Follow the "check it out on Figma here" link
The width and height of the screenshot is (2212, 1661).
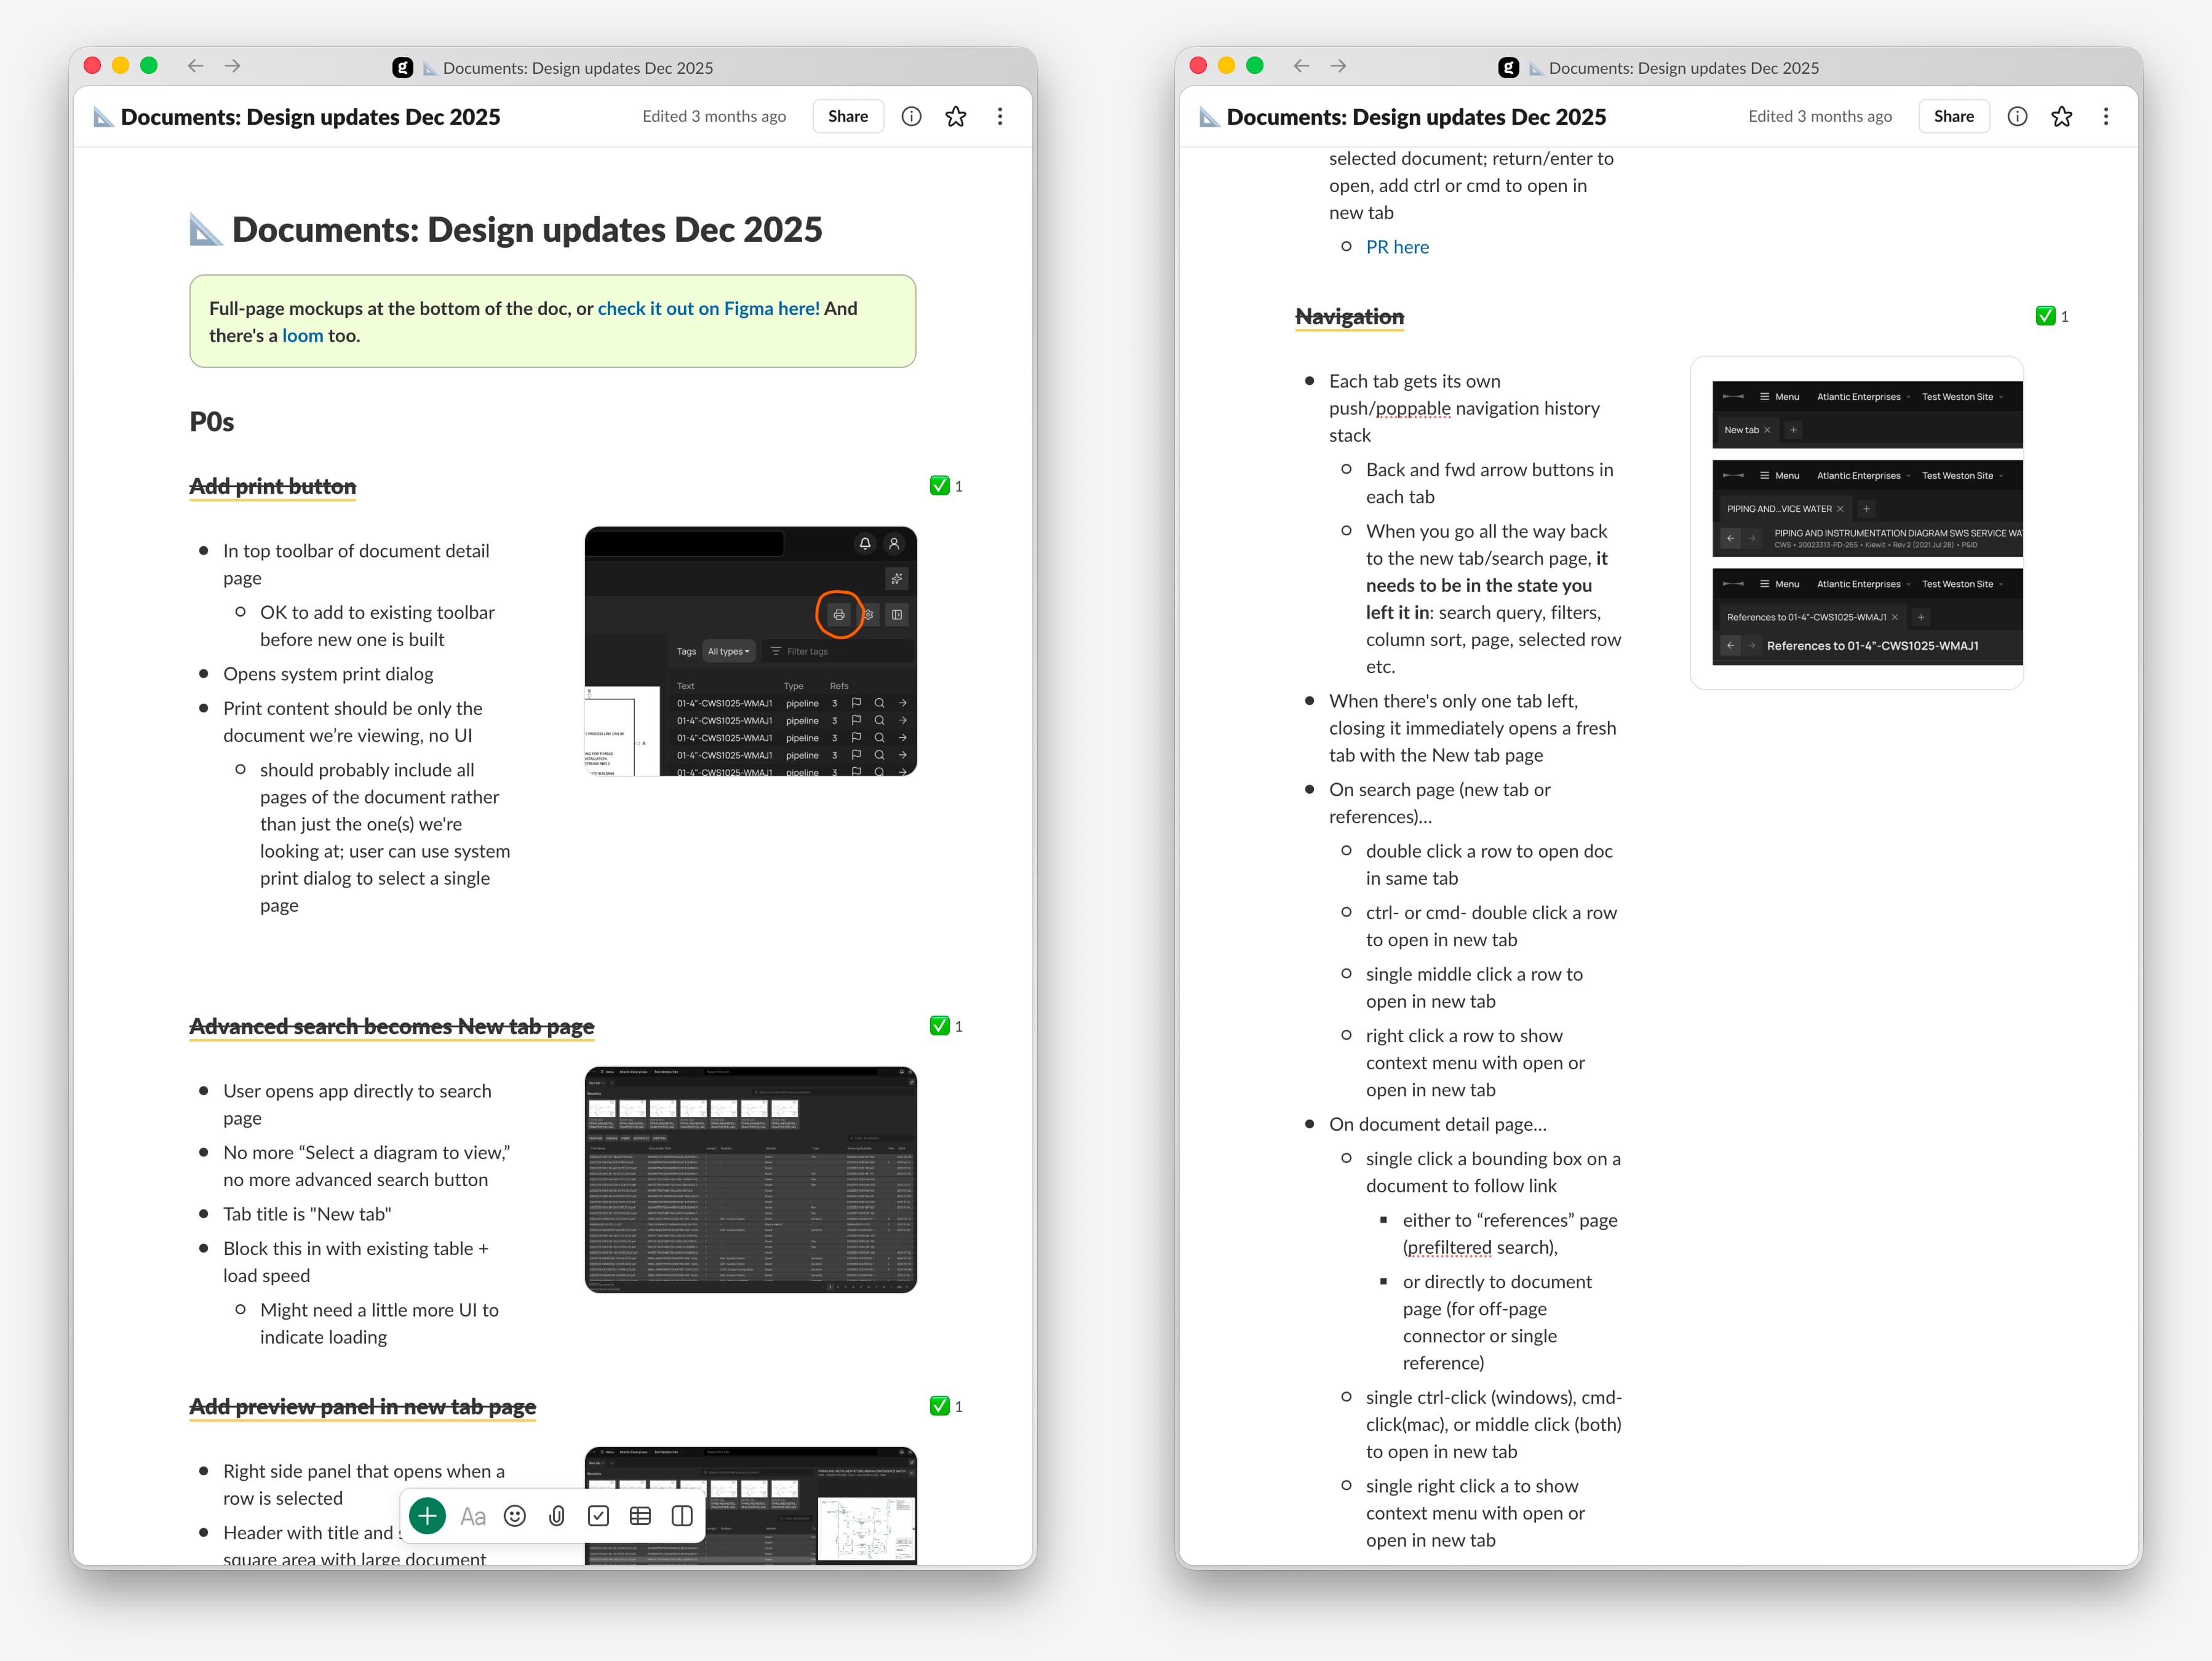(708, 308)
